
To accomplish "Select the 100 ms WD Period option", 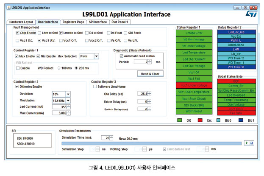I will [59, 68].
